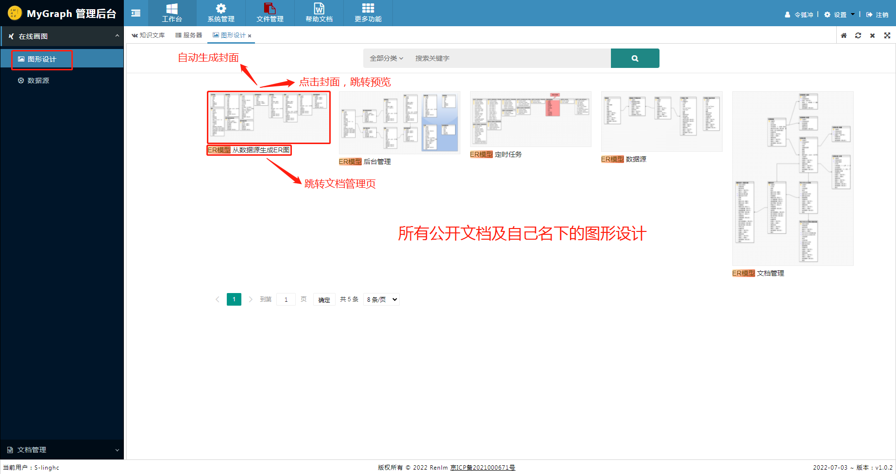Open the 帮助文档 module
This screenshot has width=896, height=474.
click(319, 13)
